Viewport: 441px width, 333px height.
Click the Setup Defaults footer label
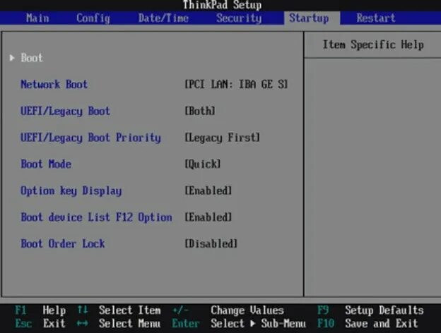pos(384,310)
